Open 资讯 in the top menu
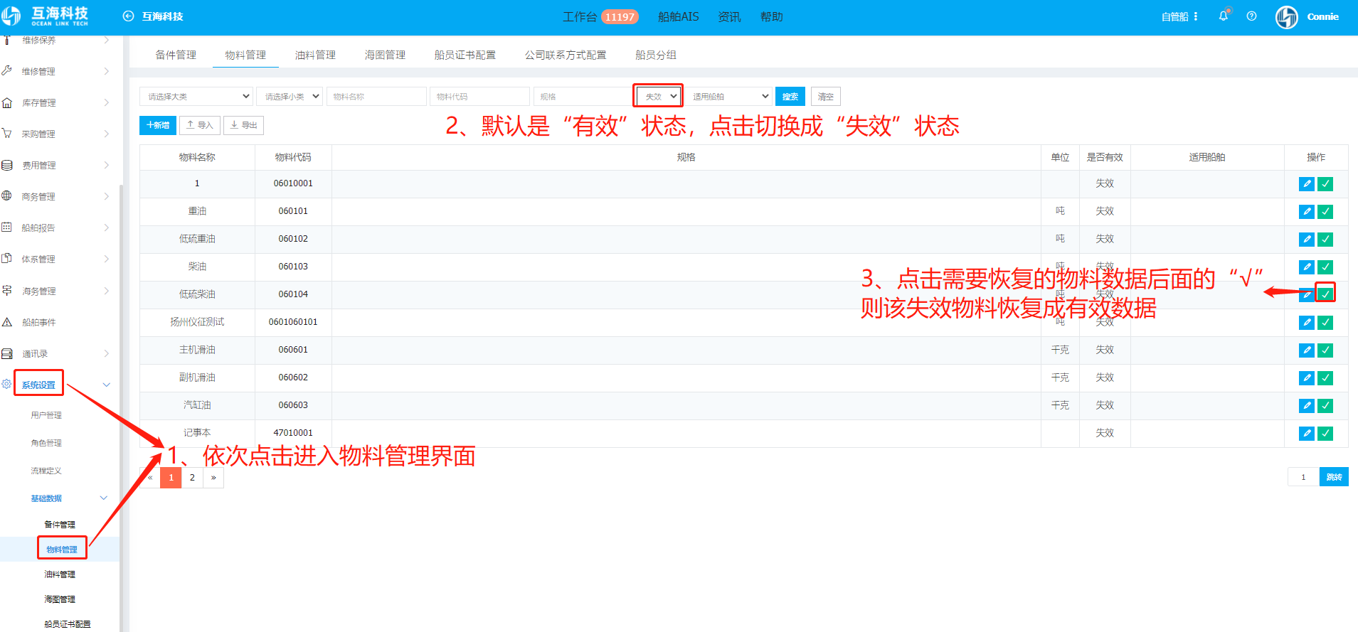 tap(729, 16)
